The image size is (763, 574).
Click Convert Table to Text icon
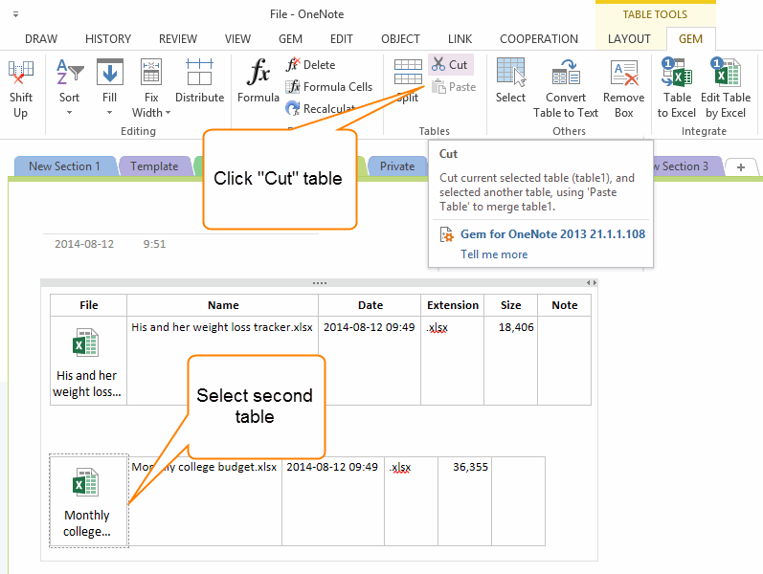pyautogui.click(x=566, y=72)
